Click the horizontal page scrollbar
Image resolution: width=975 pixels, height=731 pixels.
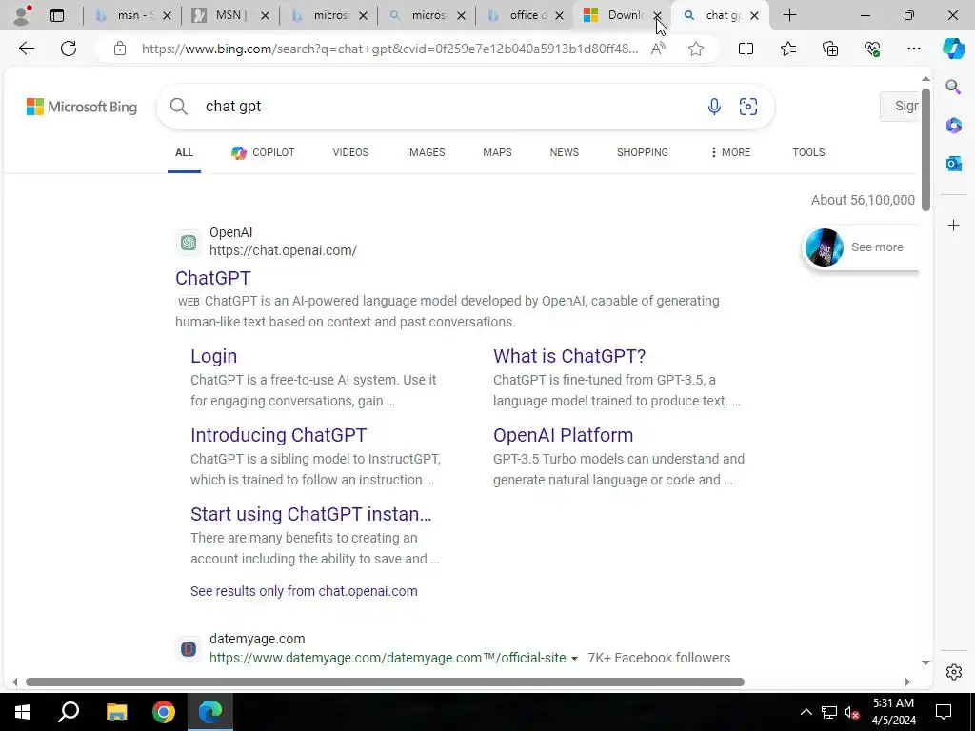click(385, 682)
